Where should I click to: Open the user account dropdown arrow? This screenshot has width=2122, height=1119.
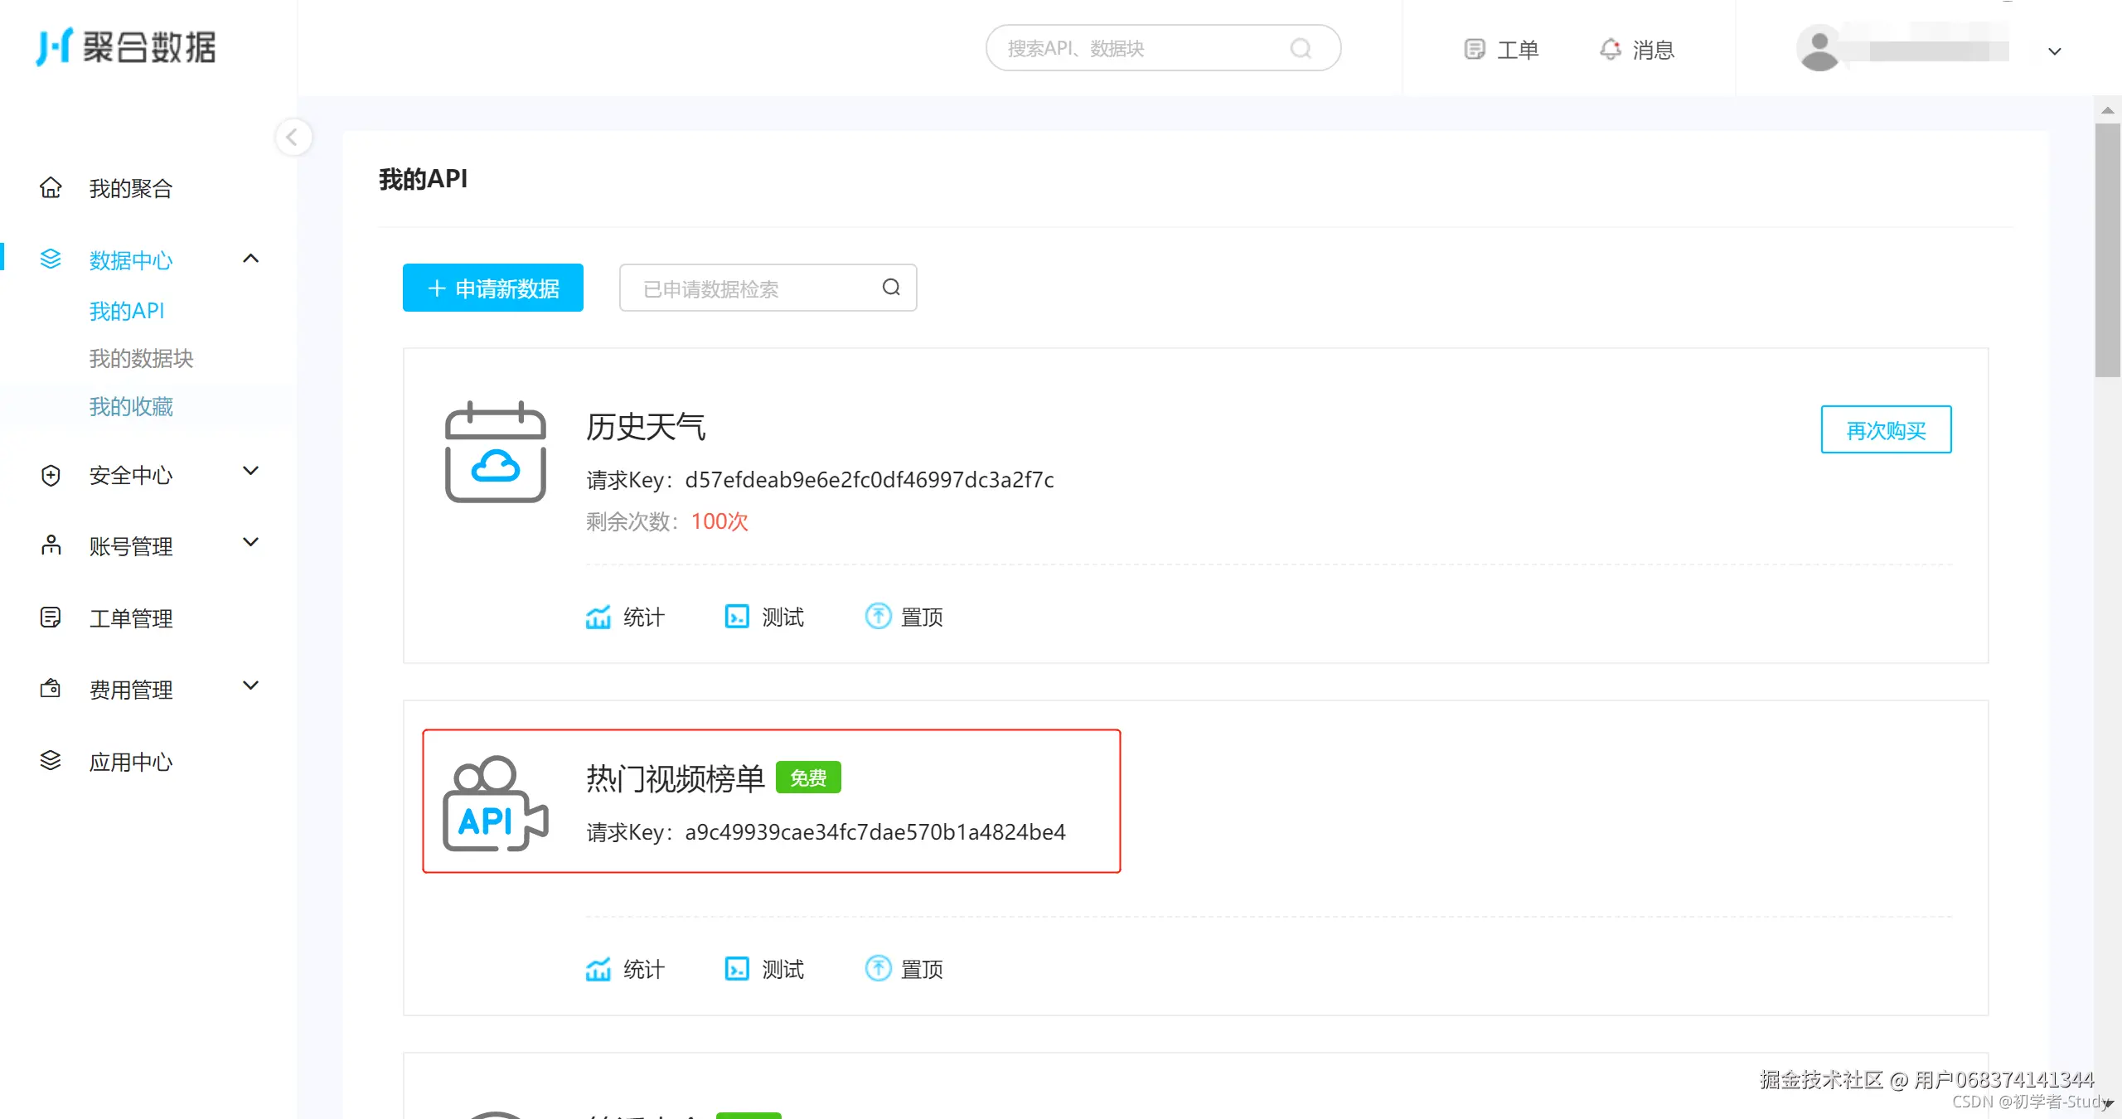[x=2054, y=51]
